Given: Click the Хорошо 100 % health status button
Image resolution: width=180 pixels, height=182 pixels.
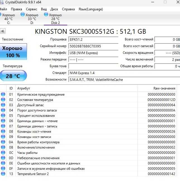Looking at the screenshot, I should (13, 52).
